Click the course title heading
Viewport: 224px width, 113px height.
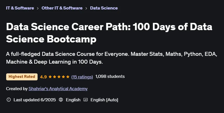click(109, 33)
